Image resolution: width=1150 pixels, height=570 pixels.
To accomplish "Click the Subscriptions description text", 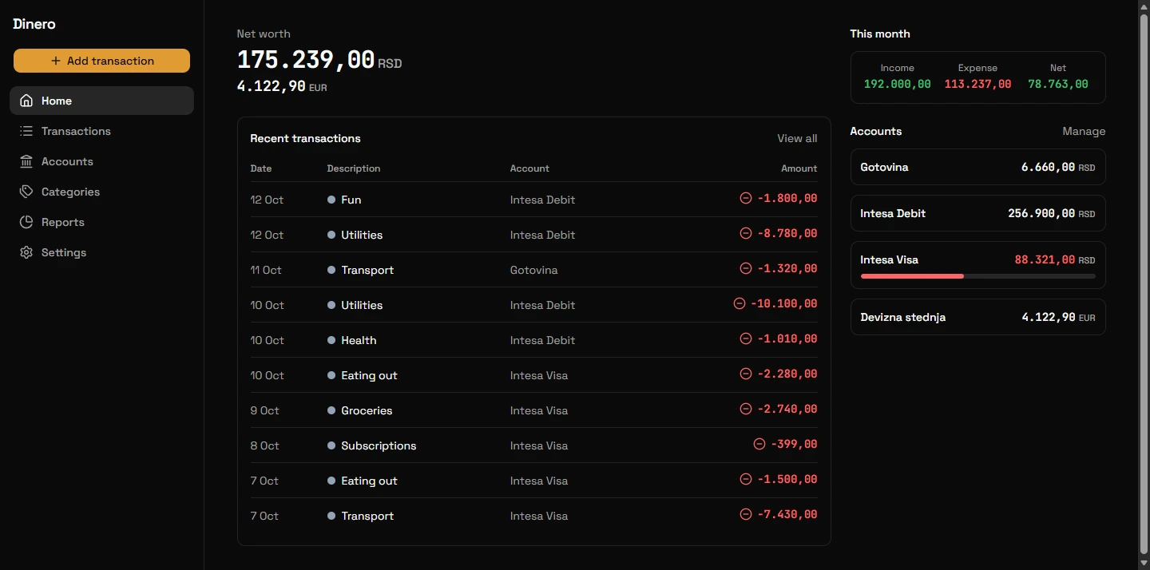I will (x=379, y=445).
